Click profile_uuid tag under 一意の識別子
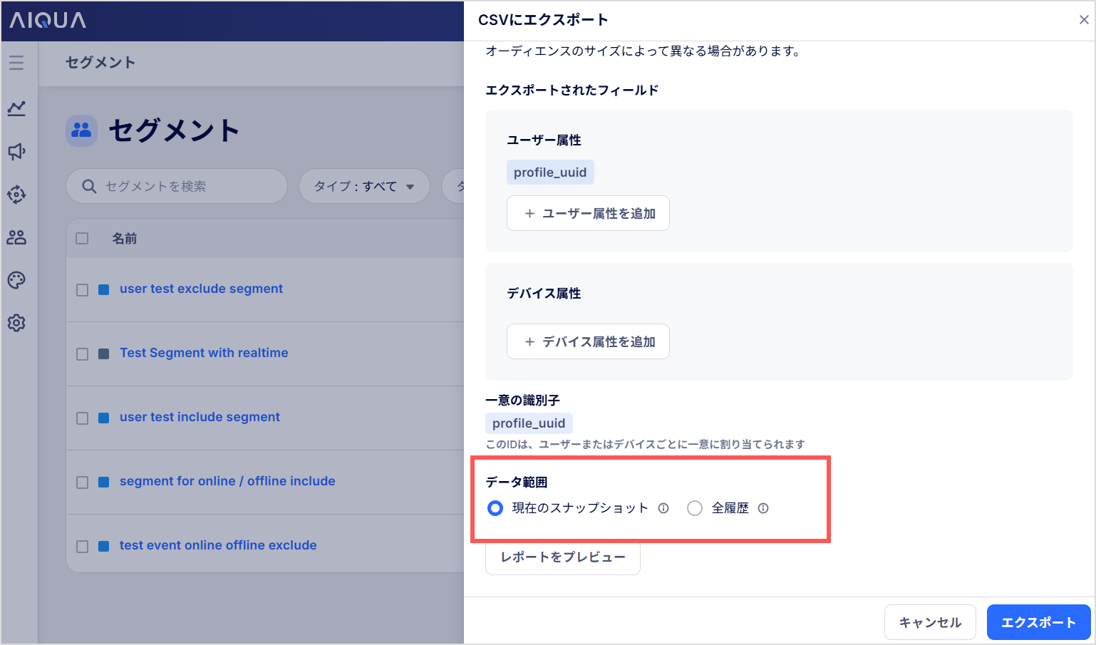This screenshot has height=645, width=1096. [529, 423]
